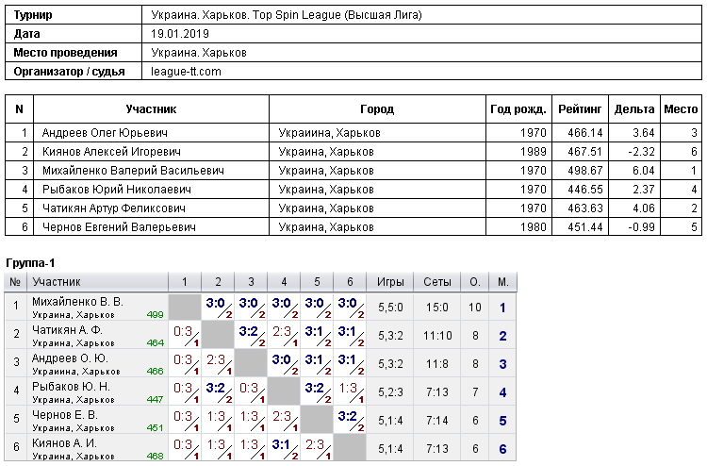The width and height of the screenshot is (707, 466).
Task: Click the 'Рейтинг' column header
Action: (x=580, y=109)
